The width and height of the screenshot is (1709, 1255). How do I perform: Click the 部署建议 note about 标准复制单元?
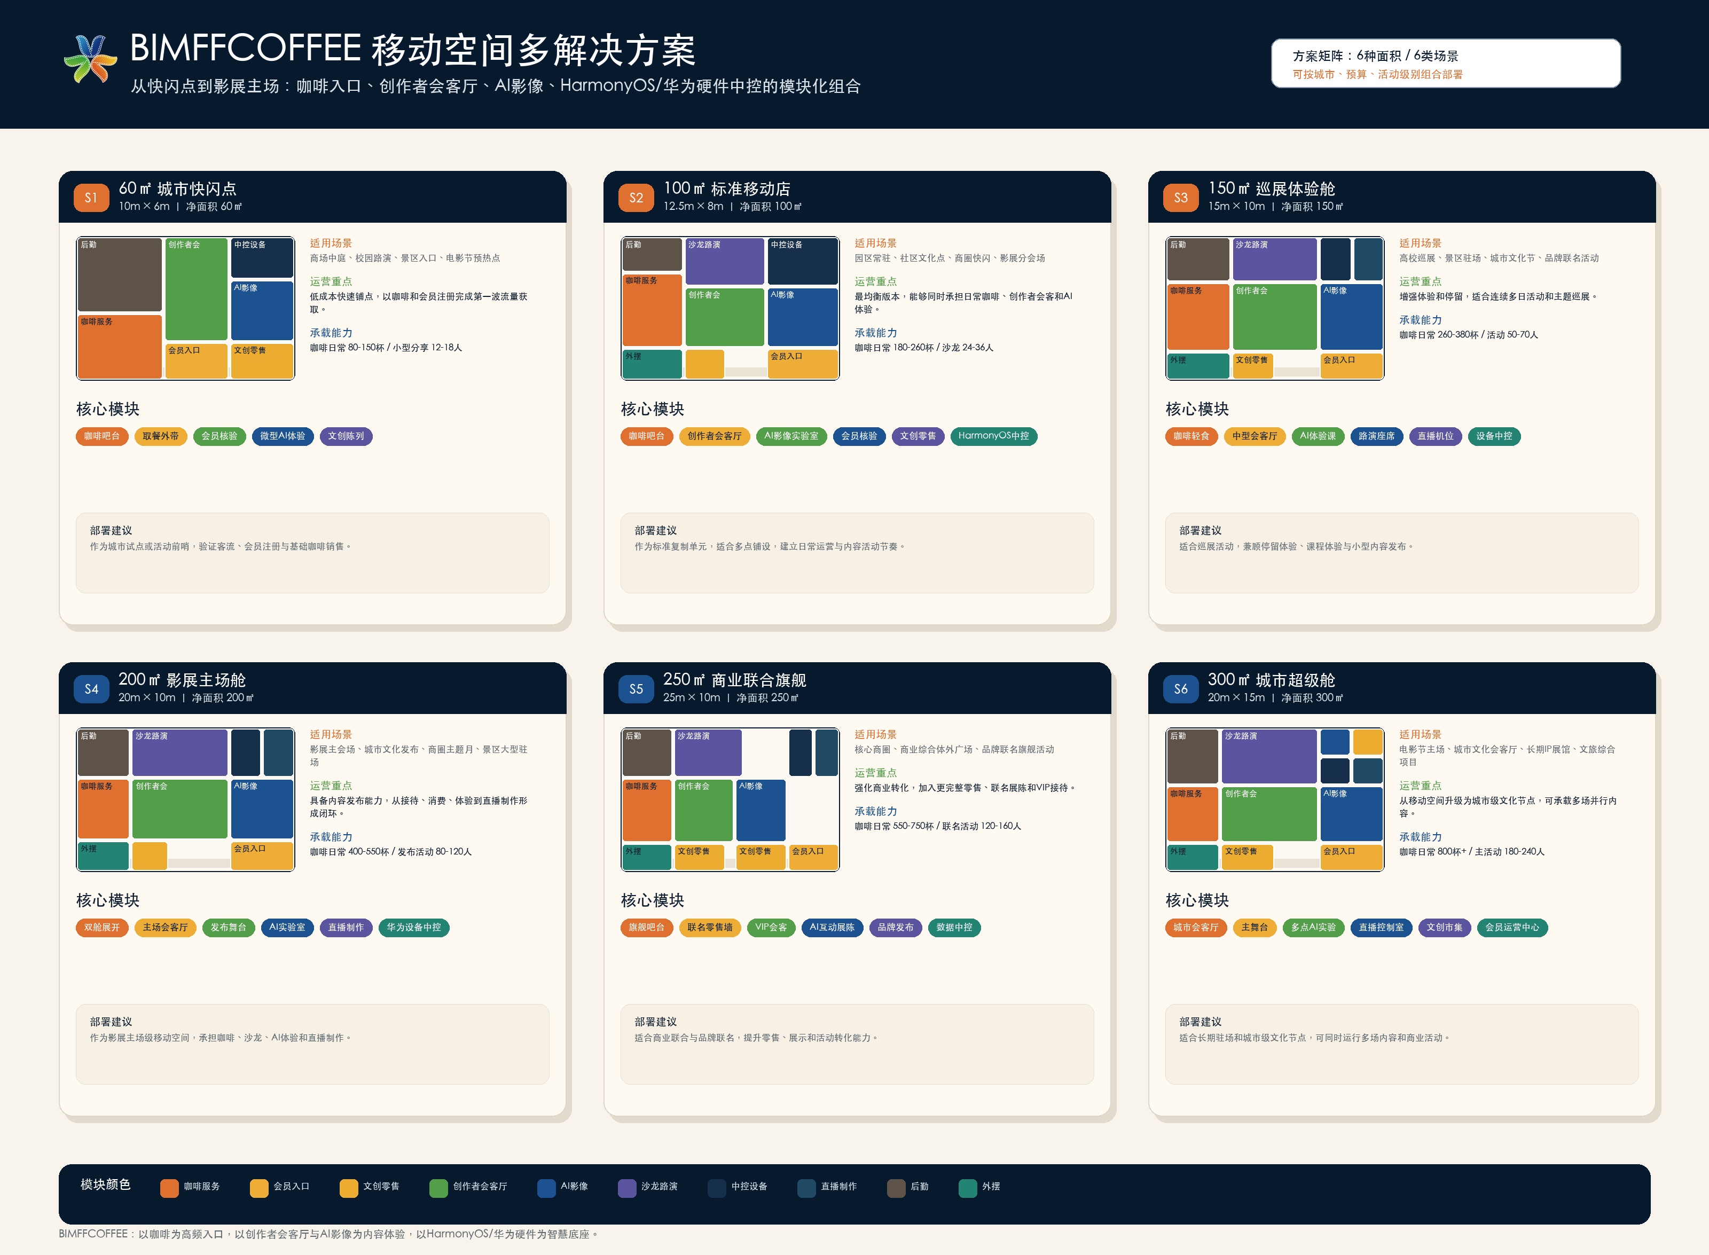(x=857, y=553)
